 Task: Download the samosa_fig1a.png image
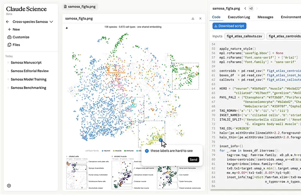[193, 19]
